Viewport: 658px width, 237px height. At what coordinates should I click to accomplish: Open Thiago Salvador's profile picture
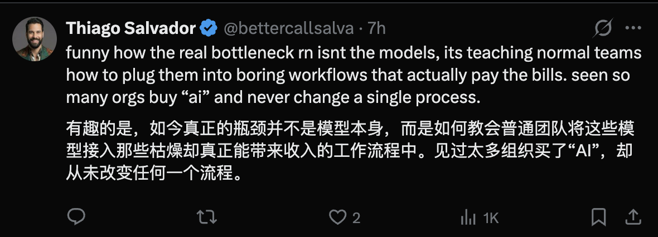35,38
